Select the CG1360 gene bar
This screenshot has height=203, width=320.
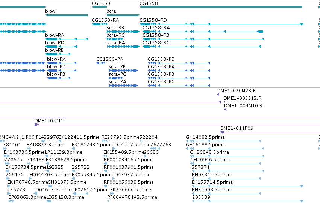(x=99, y=7)
